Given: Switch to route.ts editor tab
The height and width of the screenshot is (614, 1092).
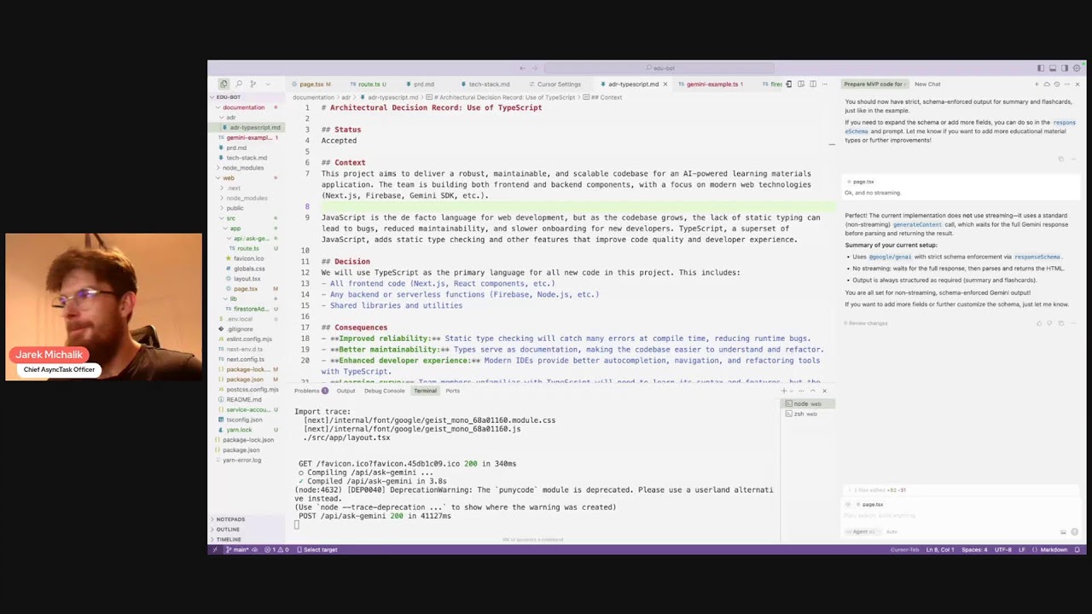Looking at the screenshot, I should click(371, 84).
